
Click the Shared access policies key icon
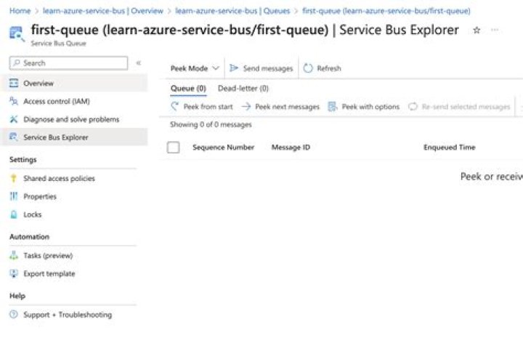click(x=14, y=178)
